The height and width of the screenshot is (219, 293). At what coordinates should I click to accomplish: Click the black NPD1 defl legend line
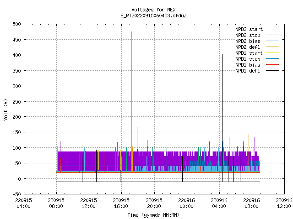[x=272, y=71]
